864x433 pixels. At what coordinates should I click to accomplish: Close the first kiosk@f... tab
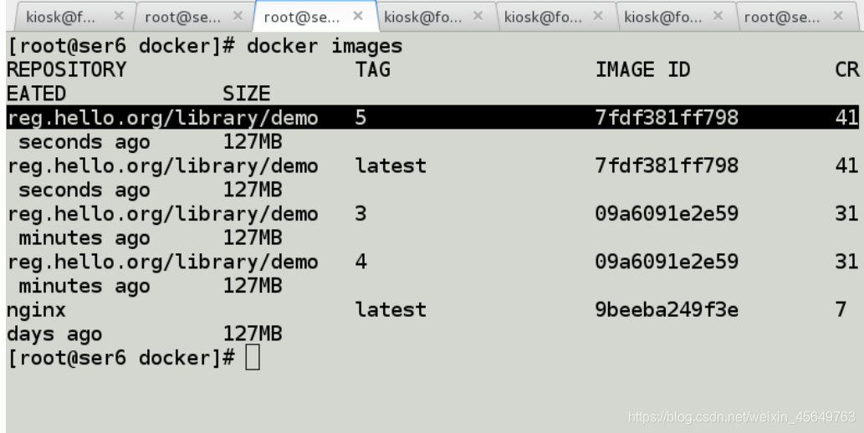119,17
